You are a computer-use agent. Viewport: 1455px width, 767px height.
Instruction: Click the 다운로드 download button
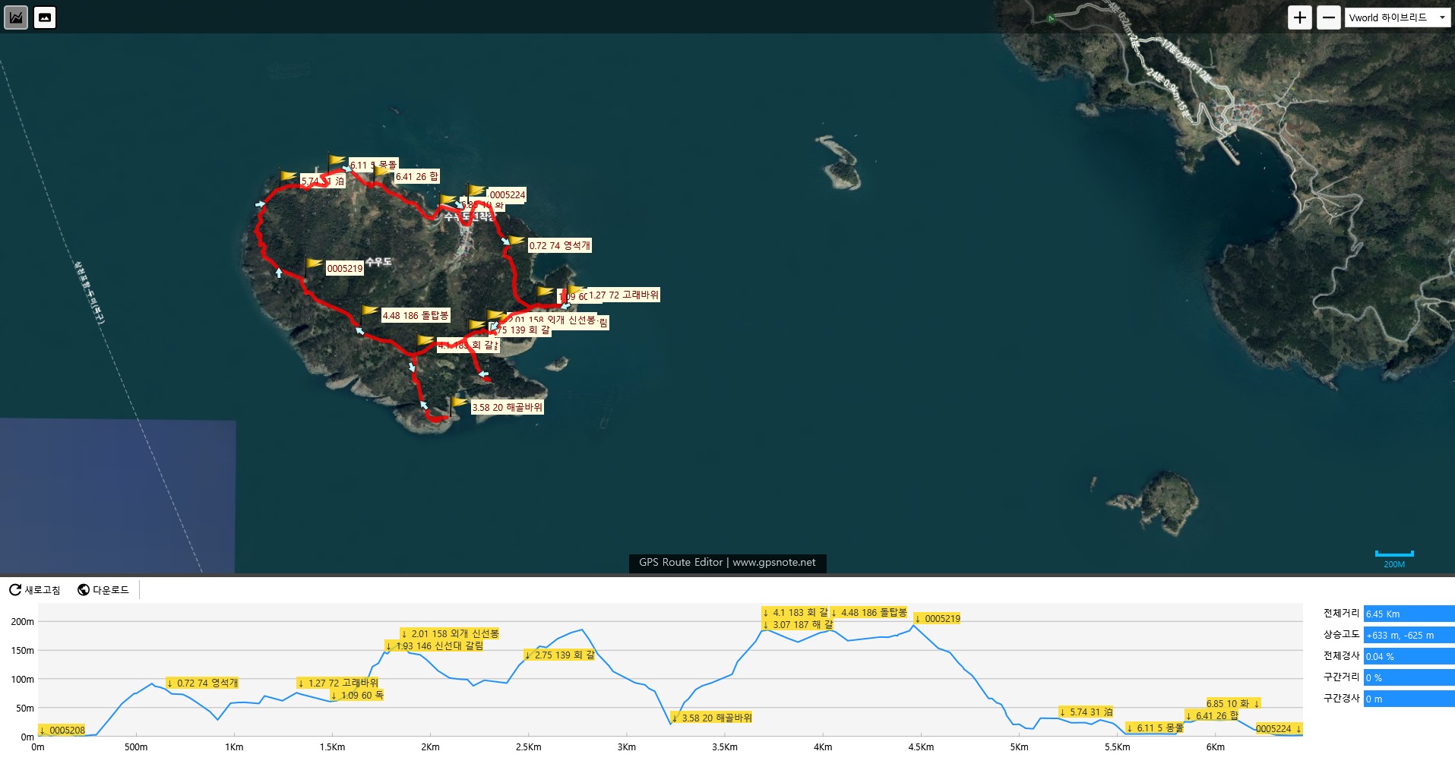click(103, 590)
